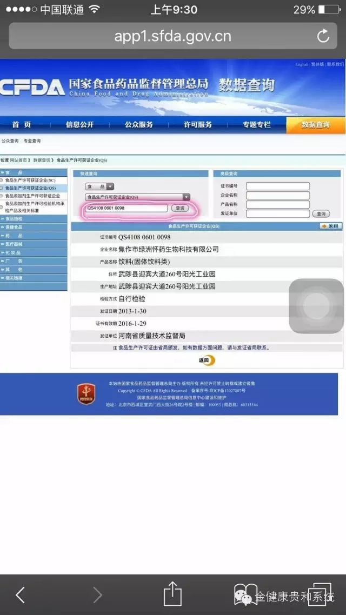Tap the Safari forward arrow
346x615 pixels.
97,595
